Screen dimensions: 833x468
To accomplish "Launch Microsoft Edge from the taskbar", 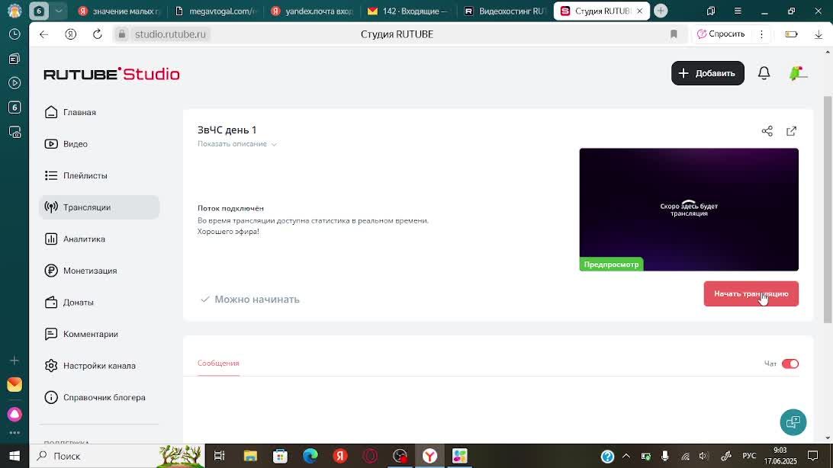I will 310,456.
